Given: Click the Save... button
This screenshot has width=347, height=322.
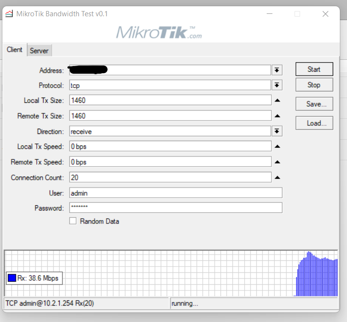Looking at the screenshot, I should pos(314,104).
